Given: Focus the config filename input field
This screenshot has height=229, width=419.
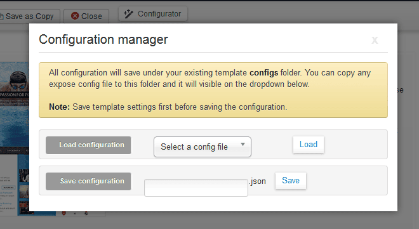Looking at the screenshot, I should (196, 188).
